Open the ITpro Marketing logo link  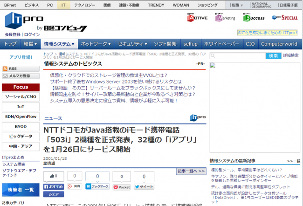coord(225,18)
